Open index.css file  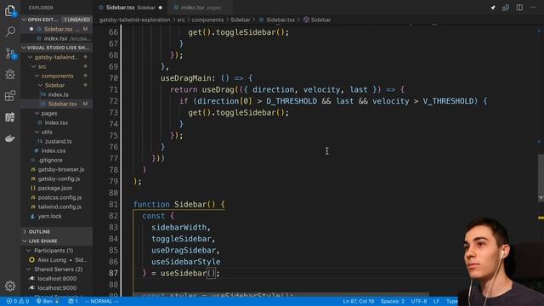tap(56, 151)
